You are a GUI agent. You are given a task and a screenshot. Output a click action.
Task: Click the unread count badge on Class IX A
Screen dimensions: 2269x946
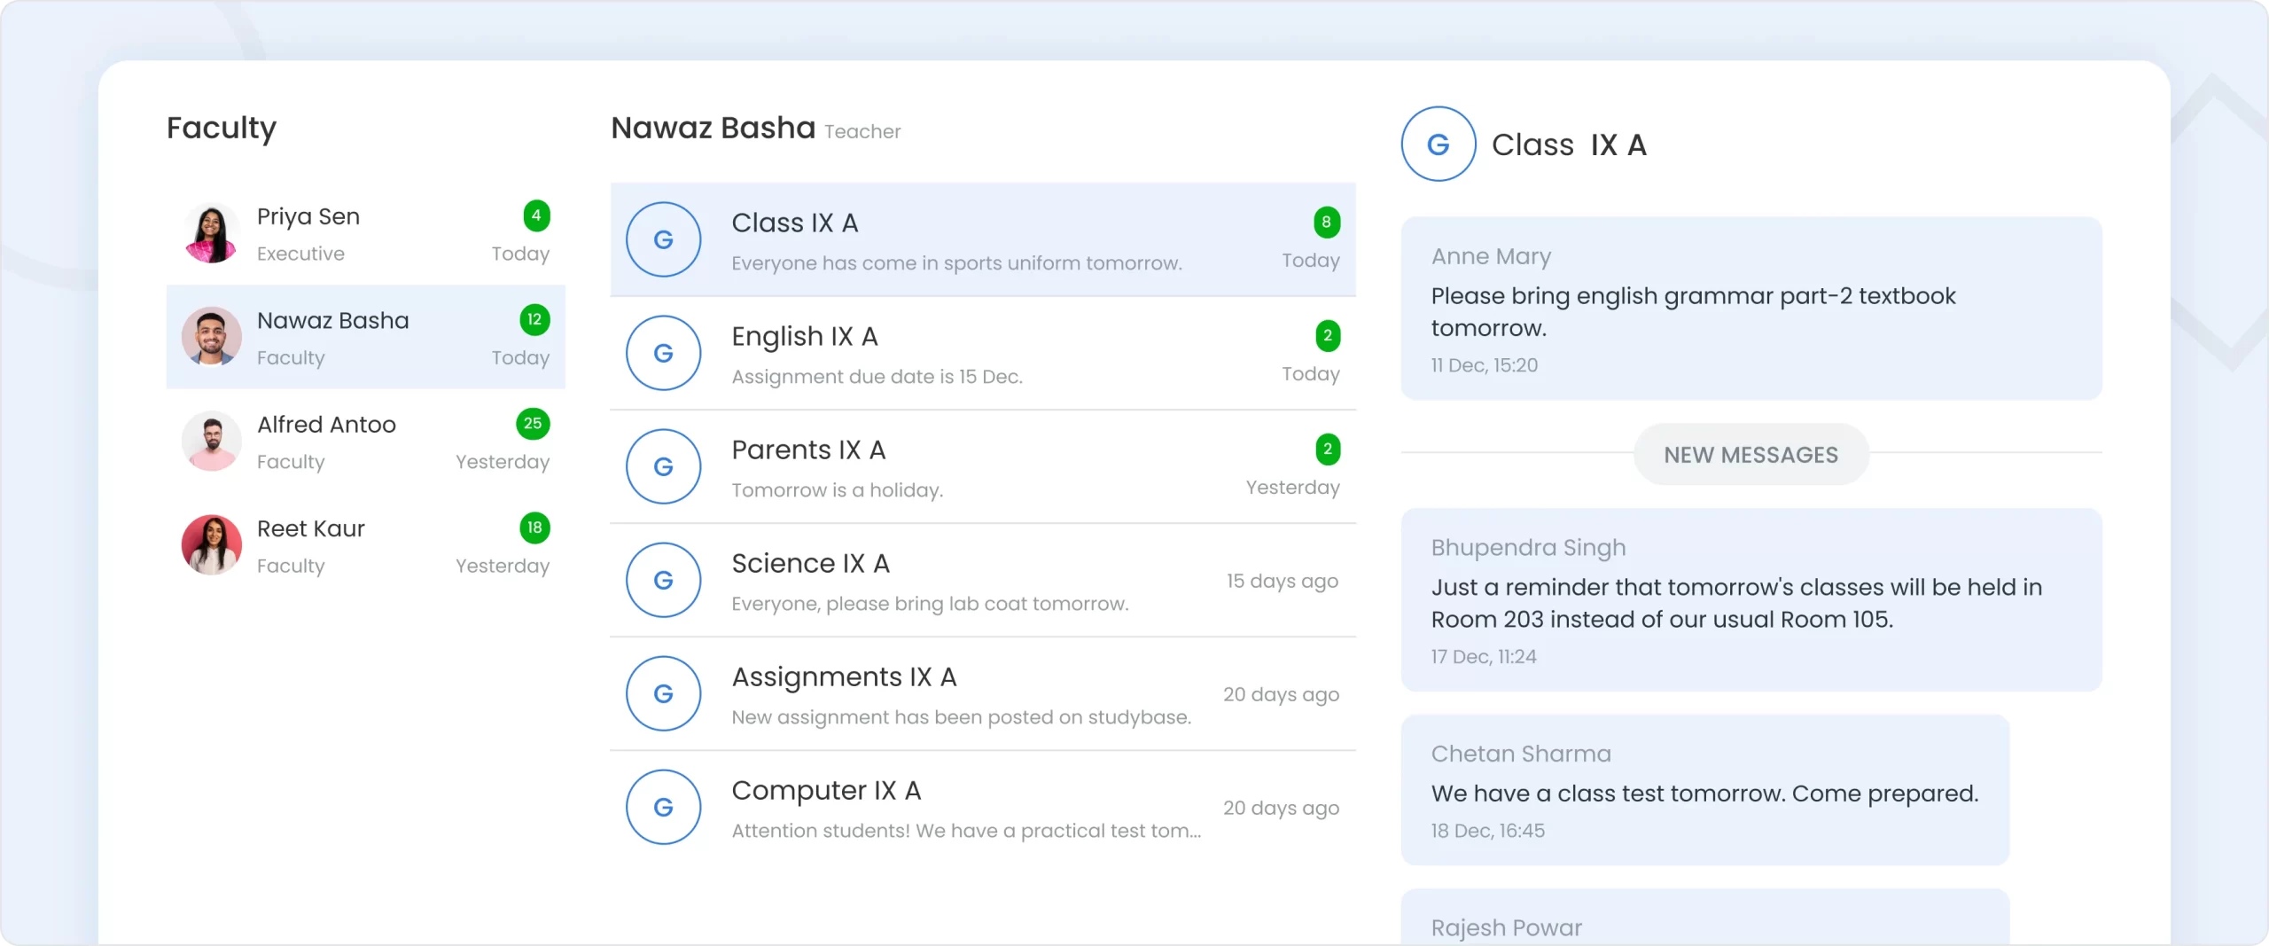1326,222
